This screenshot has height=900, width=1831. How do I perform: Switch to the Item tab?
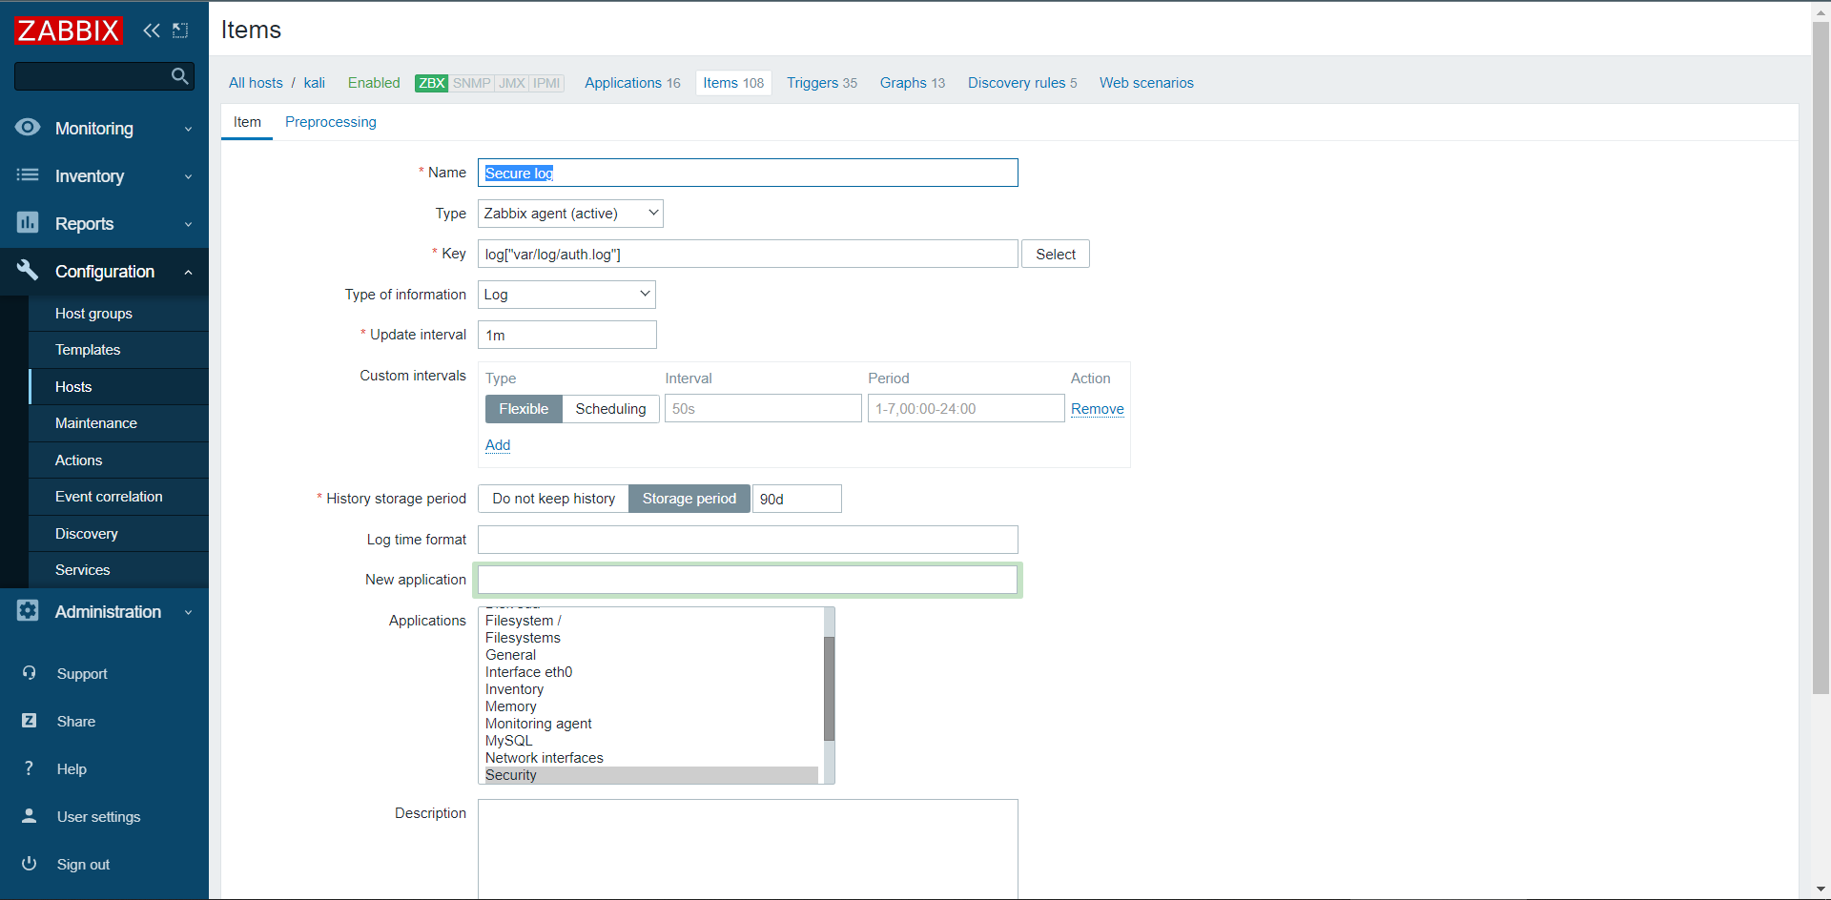pyautogui.click(x=247, y=122)
